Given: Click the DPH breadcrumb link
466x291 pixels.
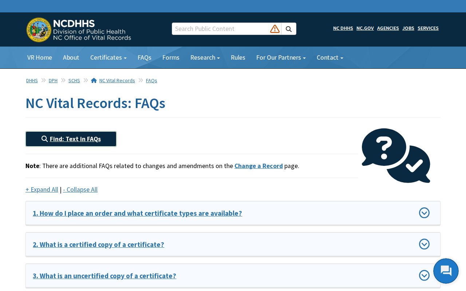Looking at the screenshot, I should click(53, 80).
